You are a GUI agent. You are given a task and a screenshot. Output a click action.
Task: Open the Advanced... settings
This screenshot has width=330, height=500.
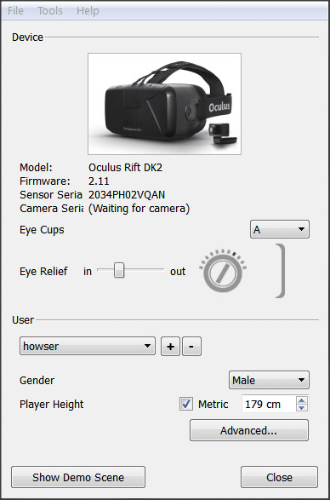coord(249,430)
